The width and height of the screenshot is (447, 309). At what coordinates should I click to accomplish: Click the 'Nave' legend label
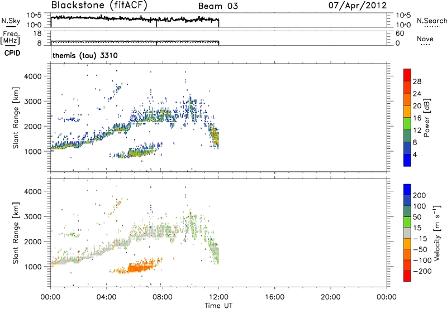point(425,38)
